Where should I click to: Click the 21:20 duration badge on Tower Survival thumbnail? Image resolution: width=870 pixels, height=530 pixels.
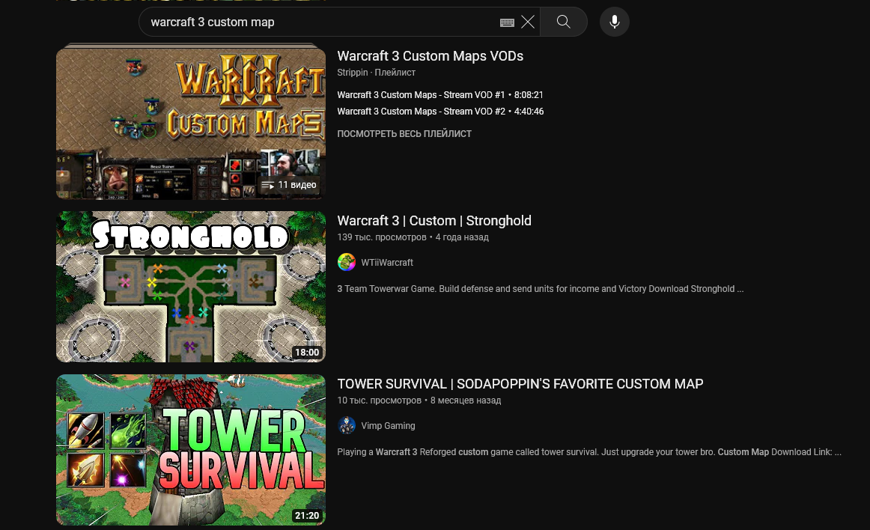[x=307, y=516]
